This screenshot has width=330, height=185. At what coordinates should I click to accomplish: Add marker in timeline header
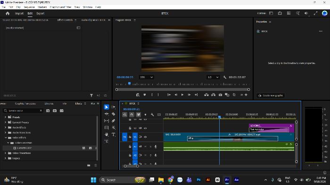145,114
